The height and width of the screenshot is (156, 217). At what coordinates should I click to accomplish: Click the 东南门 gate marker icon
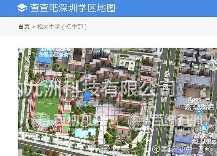point(146,123)
